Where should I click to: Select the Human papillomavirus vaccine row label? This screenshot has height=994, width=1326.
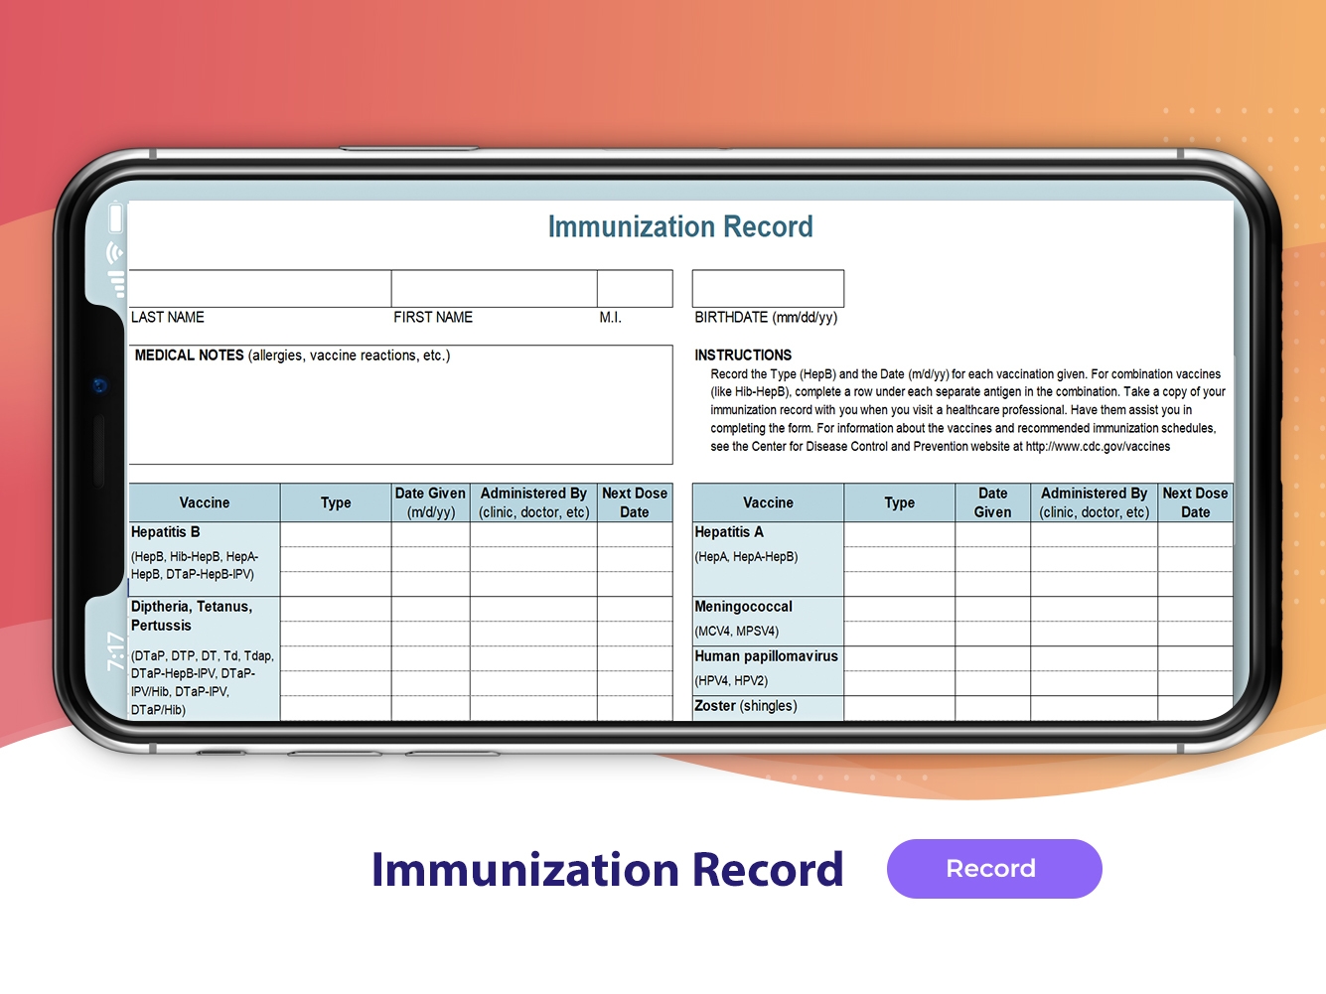click(x=766, y=656)
